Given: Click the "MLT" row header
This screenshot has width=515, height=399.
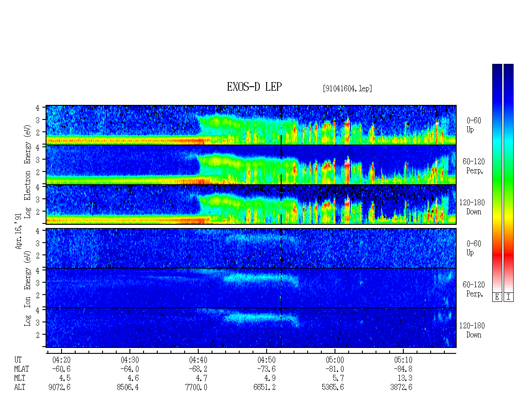Looking at the screenshot, I should 20,378.
